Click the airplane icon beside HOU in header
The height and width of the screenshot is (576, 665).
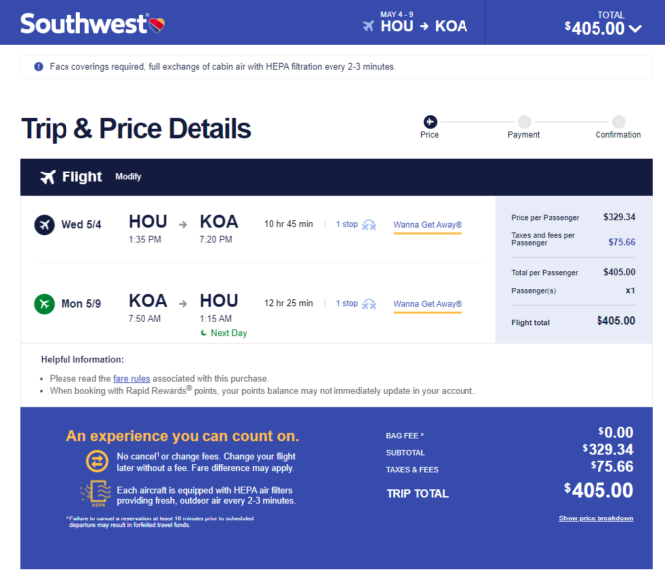(x=368, y=26)
